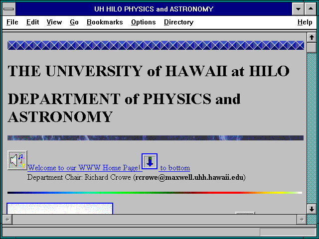The image size is (319, 239).
Task: Maximize the window with up-triangle button
Action: [311, 9]
